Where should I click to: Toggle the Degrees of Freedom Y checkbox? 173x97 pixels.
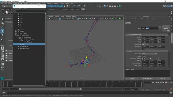151,58
